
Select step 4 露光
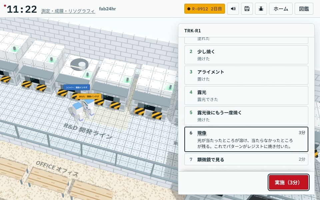246,96
